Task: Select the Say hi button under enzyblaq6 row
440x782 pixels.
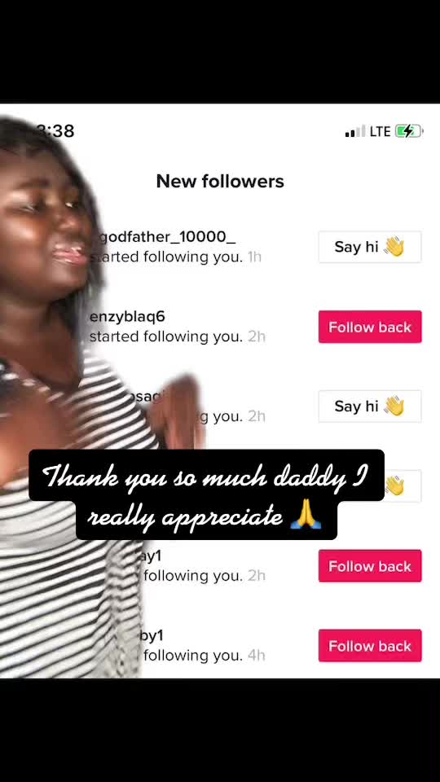Action: point(370,406)
